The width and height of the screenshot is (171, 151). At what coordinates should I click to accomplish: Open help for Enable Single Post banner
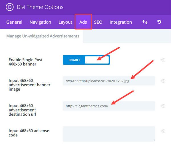click(163, 60)
